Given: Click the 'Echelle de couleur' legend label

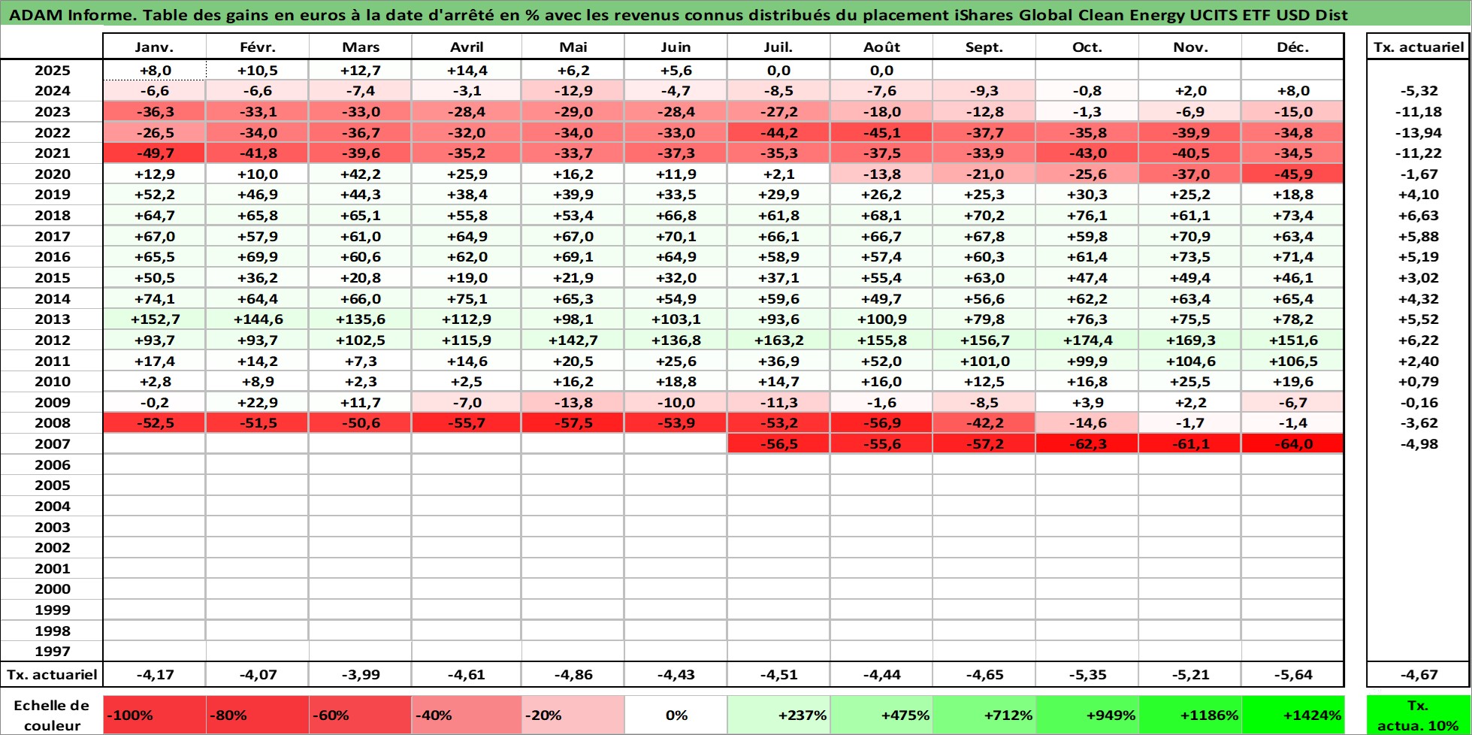Looking at the screenshot, I should 52,715.
